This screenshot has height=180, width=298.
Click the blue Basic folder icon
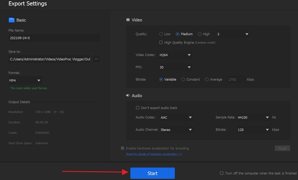click(12, 20)
